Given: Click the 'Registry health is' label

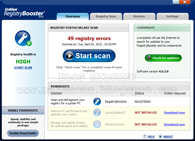Looking at the screenshot, I should click(23, 54).
